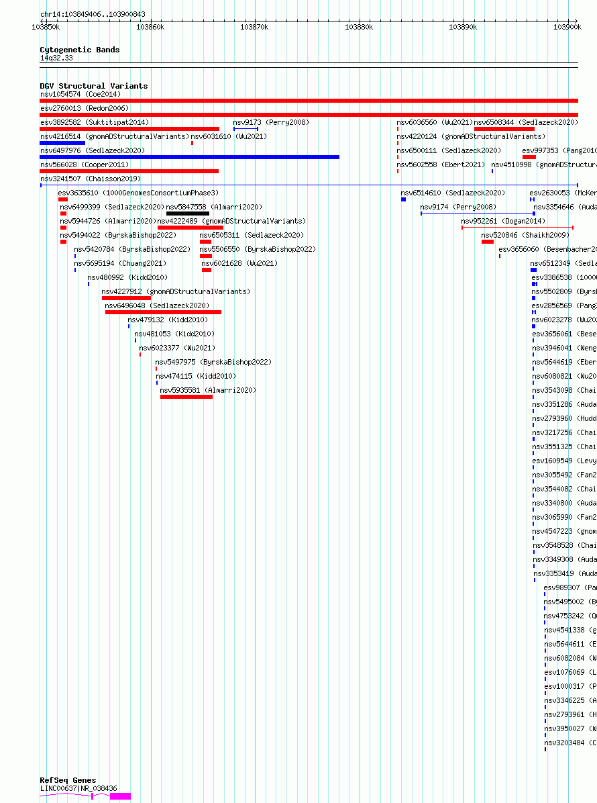
Task: Click nsv474115 (Kidd2010) label
Action: pos(196,376)
